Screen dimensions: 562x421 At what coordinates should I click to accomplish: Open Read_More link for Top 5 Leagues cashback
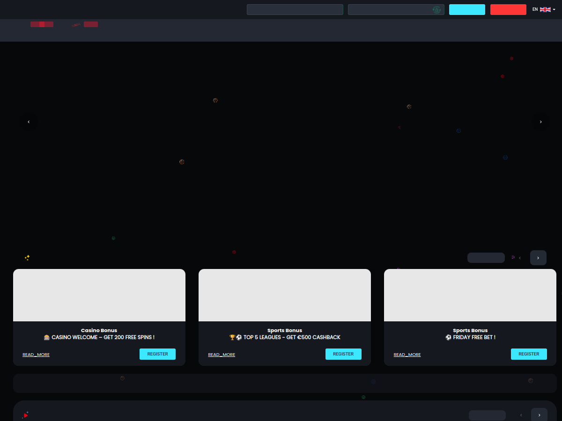pyautogui.click(x=222, y=355)
